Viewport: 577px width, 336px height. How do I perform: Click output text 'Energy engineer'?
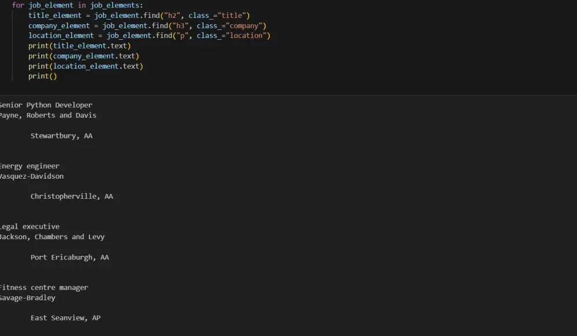29,166
